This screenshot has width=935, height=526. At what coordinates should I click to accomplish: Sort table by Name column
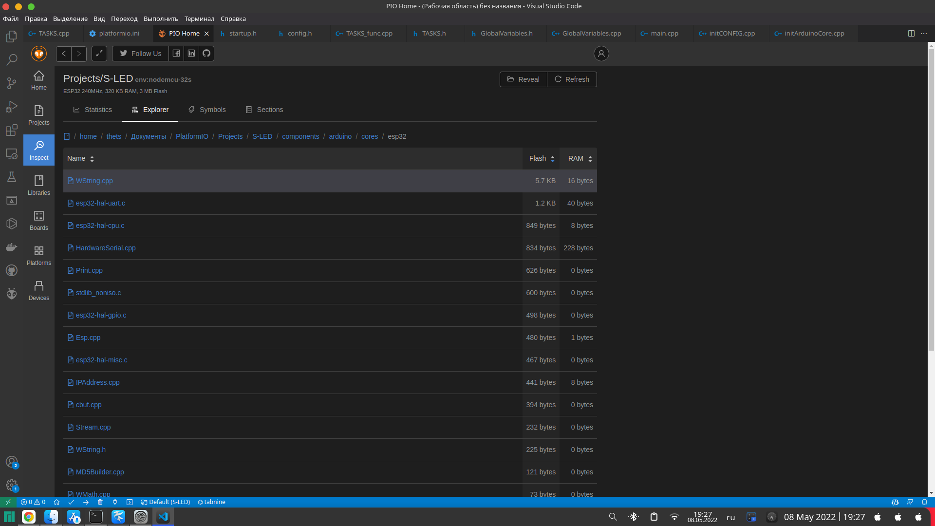click(81, 158)
